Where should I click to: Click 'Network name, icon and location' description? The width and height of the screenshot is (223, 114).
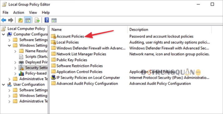tap(169, 54)
